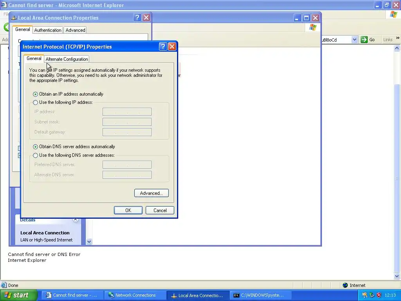The height and width of the screenshot is (301, 401).
Task: Open the Advanced... TCP/IP settings
Action: pos(152,193)
